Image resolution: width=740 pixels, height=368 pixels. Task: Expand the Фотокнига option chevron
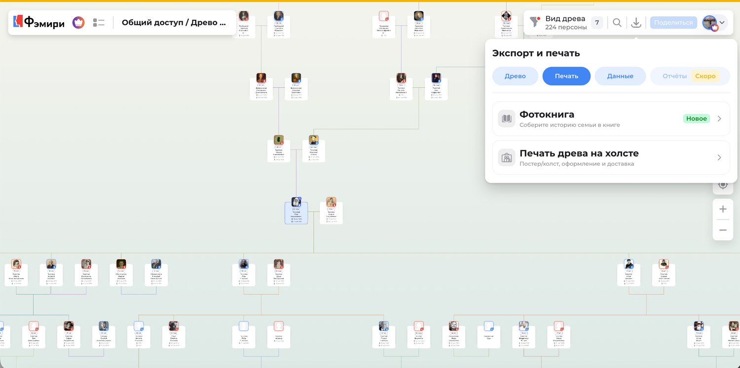pos(719,118)
